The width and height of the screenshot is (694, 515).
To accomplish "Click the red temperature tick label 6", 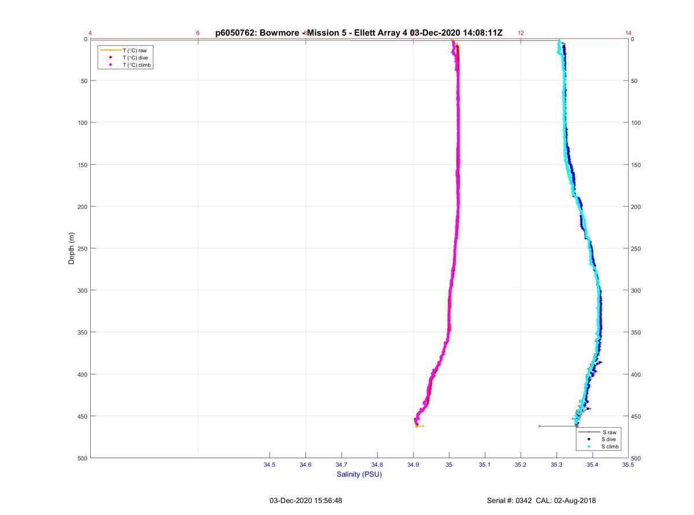I will pyautogui.click(x=198, y=33).
